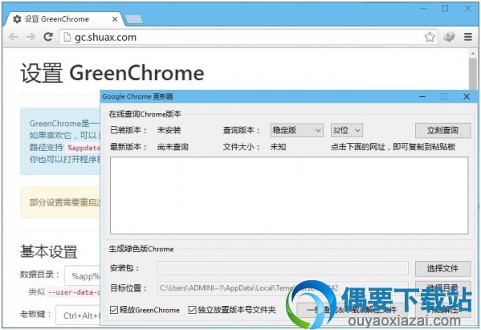The width and height of the screenshot is (481, 330).
Task: Minimize the Google Chrome 更新器 dialog
Action: [422, 96]
